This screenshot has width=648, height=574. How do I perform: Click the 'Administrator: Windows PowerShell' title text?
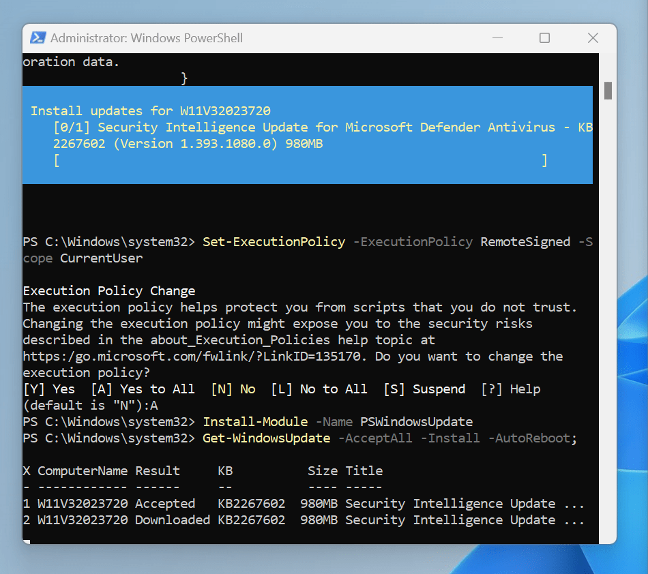coord(147,38)
